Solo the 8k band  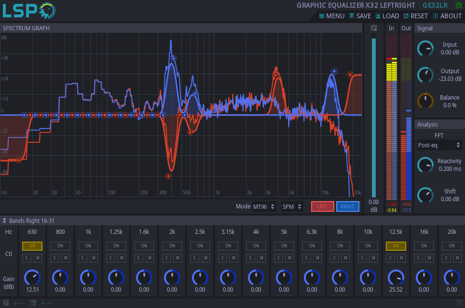click(x=334, y=258)
